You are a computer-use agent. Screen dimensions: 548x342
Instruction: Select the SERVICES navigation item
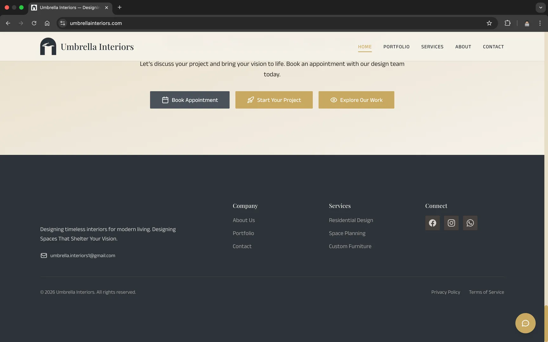click(x=432, y=47)
